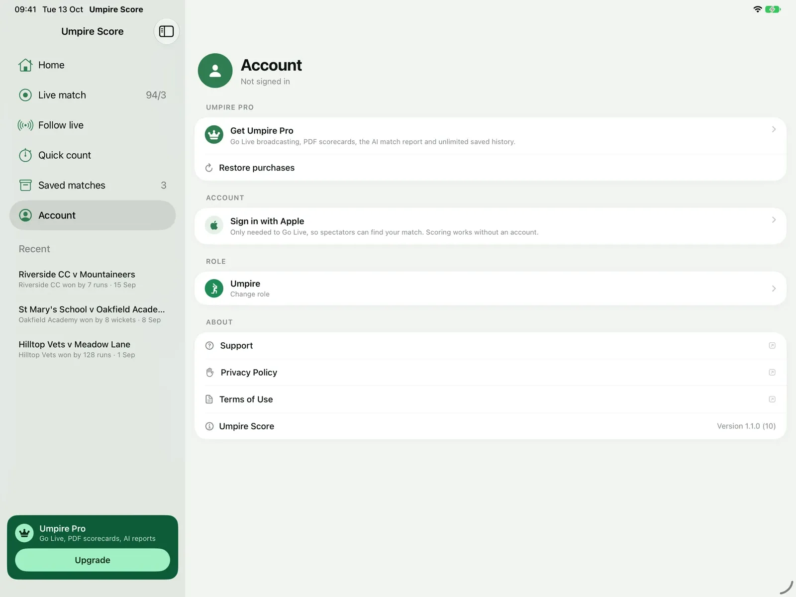Click the Home house icon
The width and height of the screenshot is (796, 597).
(x=25, y=65)
